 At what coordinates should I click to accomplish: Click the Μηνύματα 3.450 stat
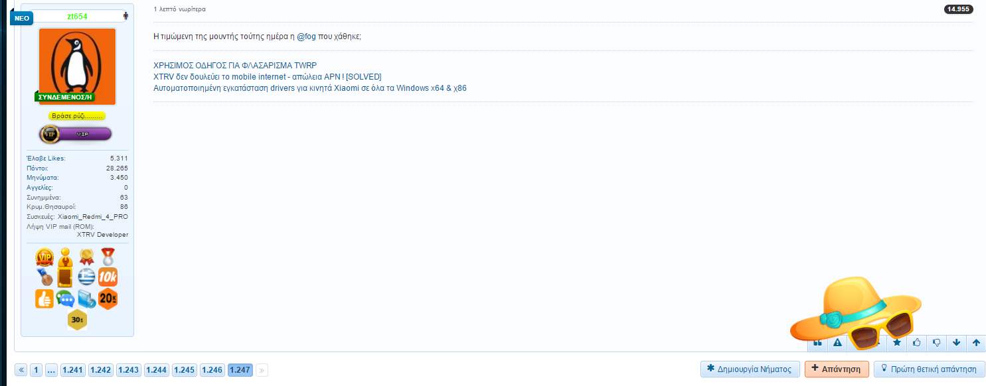77,178
